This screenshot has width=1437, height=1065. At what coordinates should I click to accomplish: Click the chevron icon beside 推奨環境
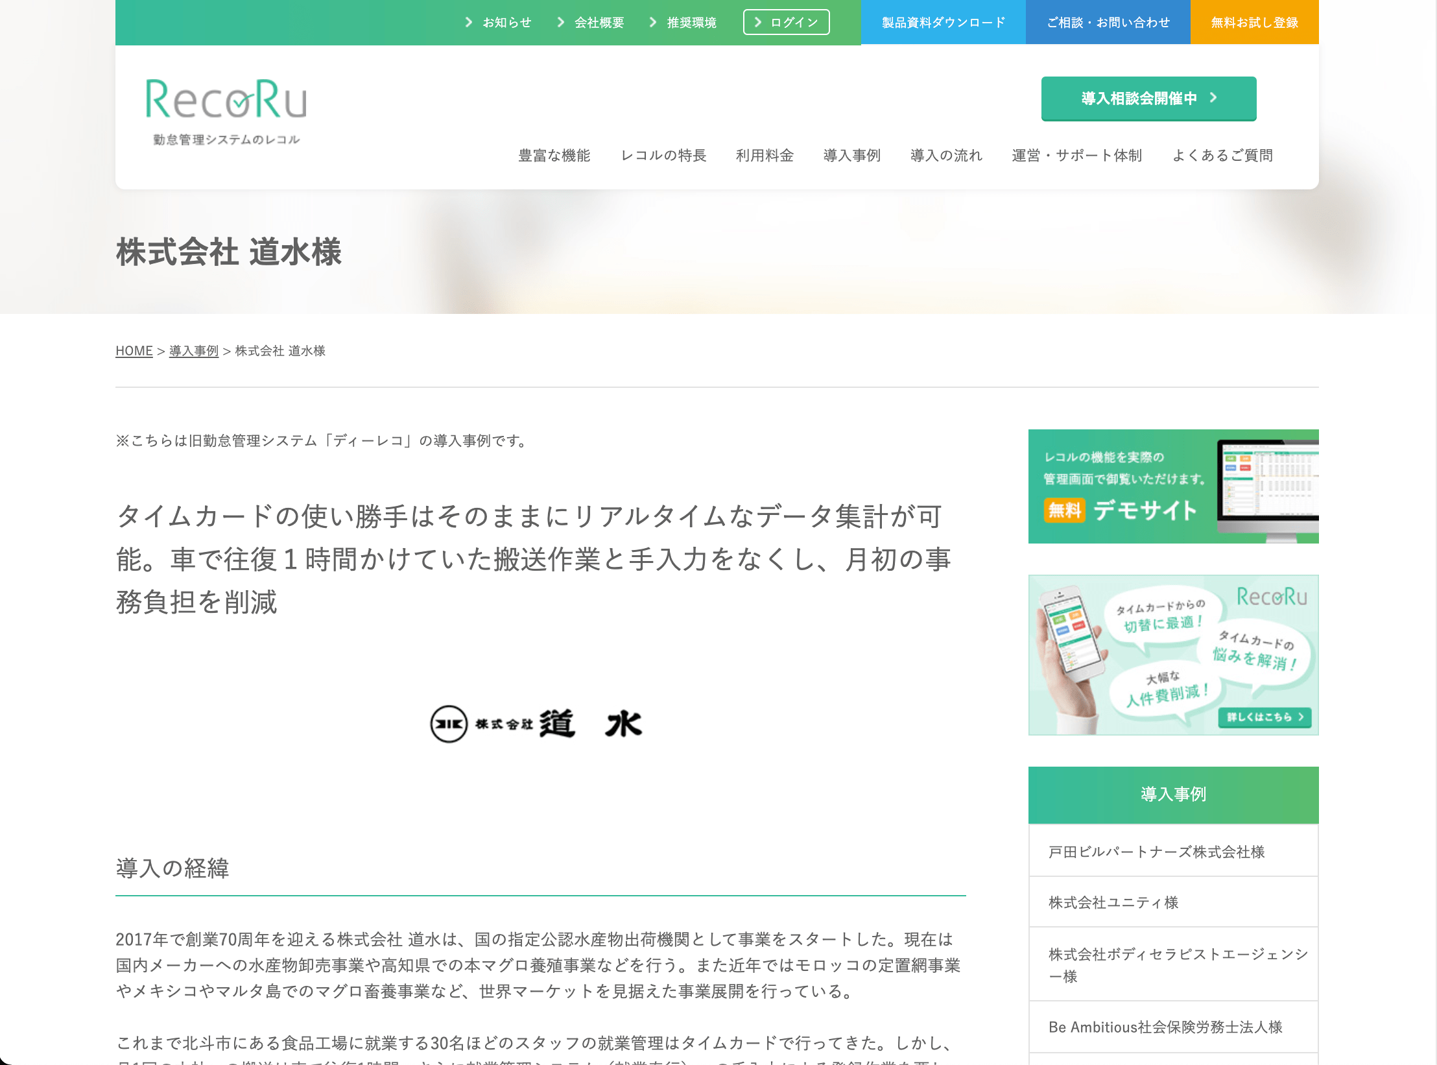click(x=653, y=22)
